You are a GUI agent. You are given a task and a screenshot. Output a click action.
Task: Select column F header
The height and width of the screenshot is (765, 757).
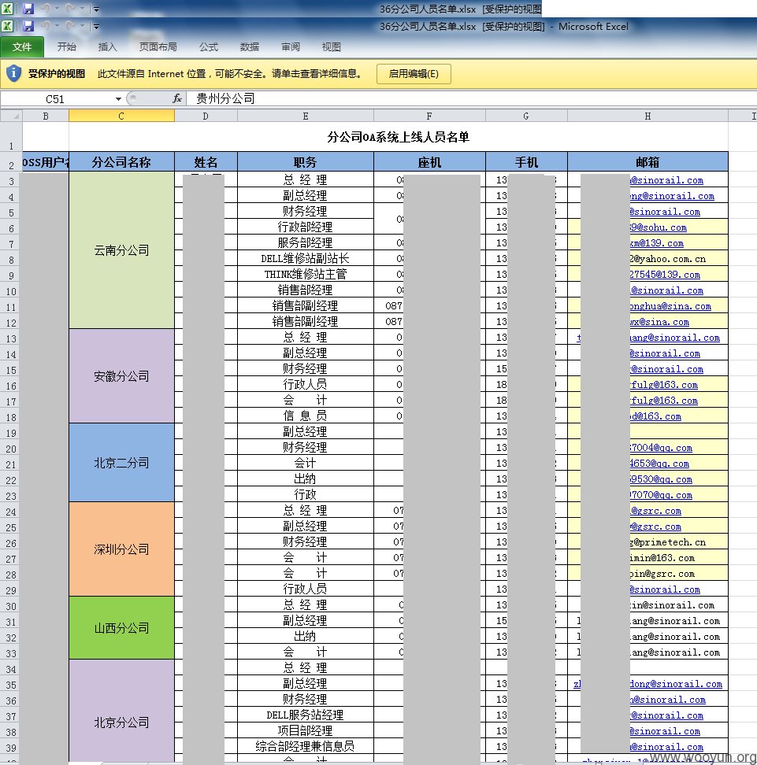(429, 116)
